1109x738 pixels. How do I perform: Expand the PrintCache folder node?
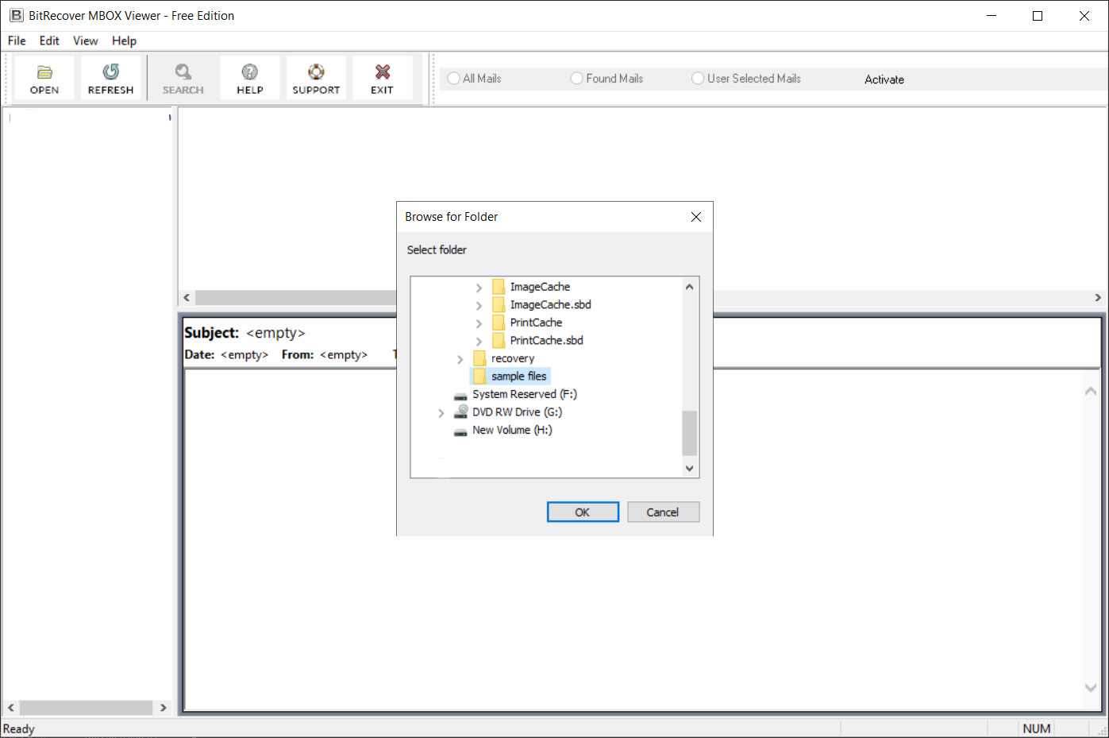tap(479, 323)
